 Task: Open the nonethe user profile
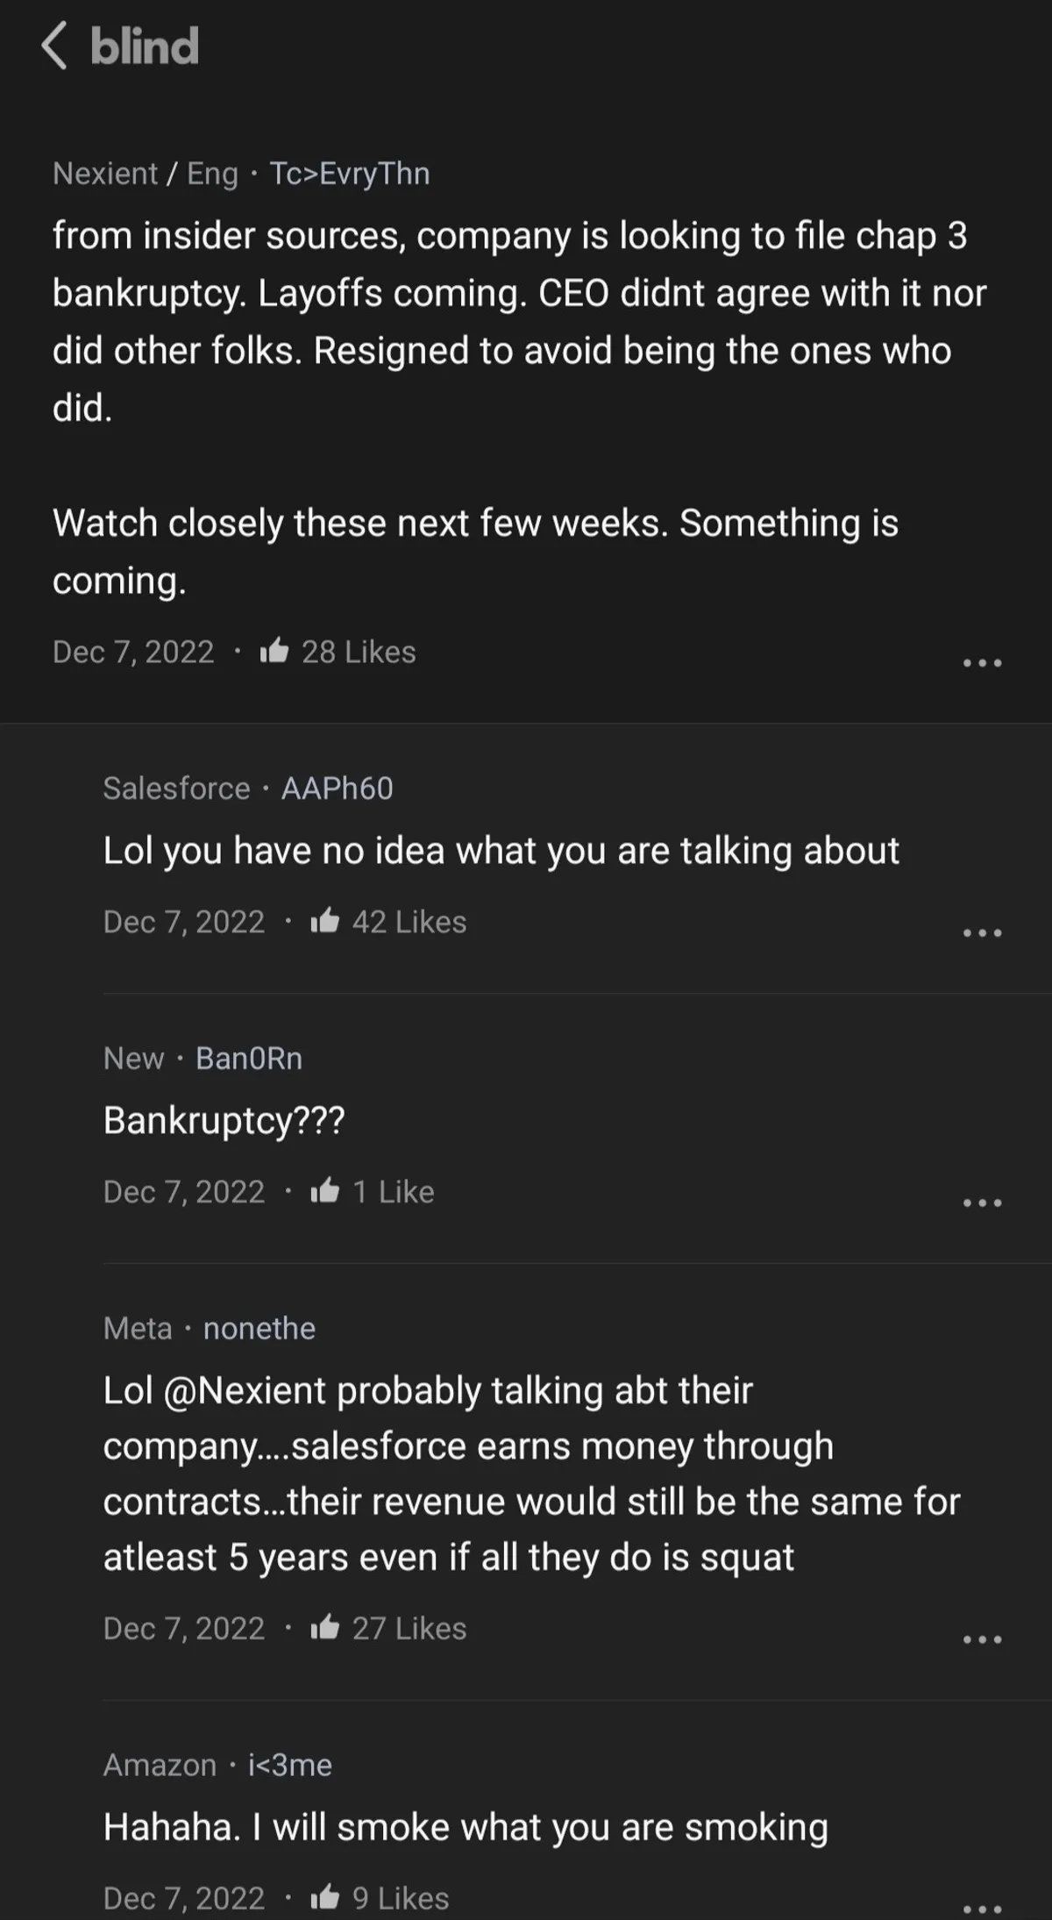point(259,1329)
